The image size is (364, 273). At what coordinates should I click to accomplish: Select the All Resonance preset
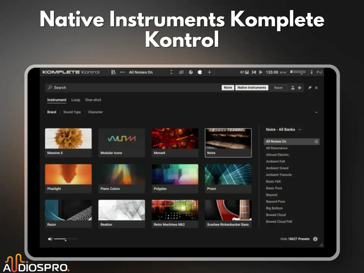(x=277, y=148)
